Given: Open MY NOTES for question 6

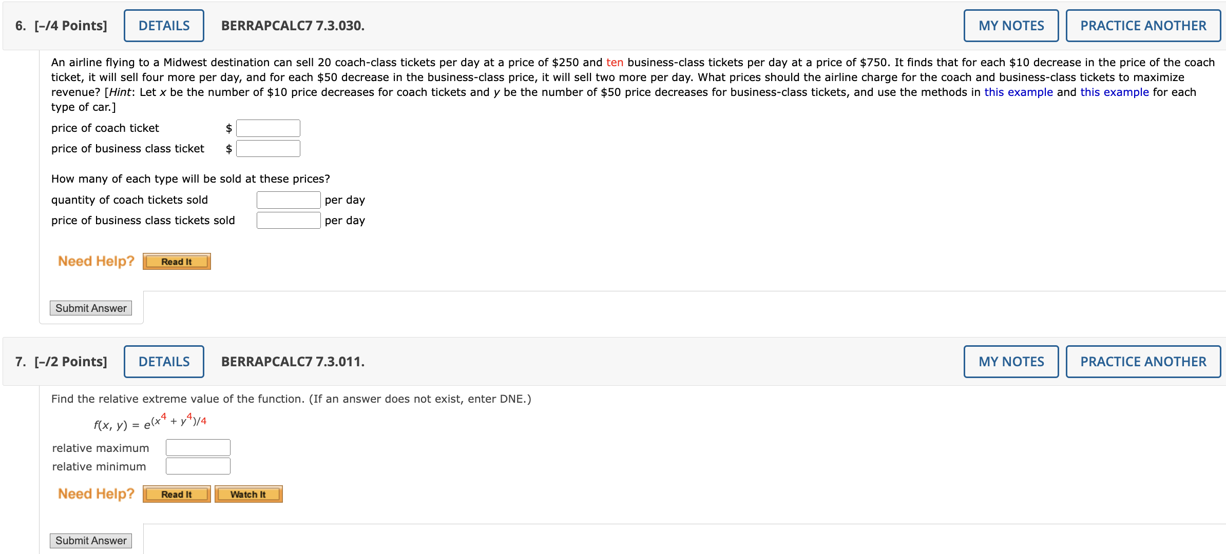Looking at the screenshot, I should (1010, 25).
